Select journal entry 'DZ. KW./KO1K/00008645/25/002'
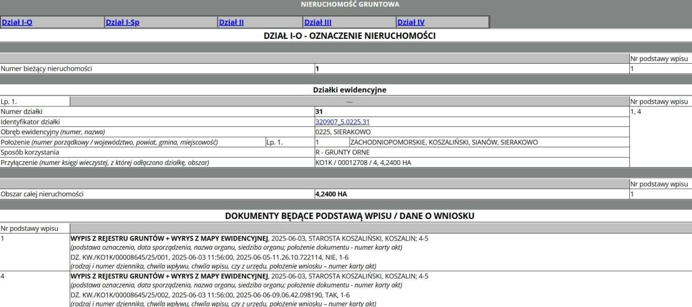692x307 pixels. coord(119,295)
